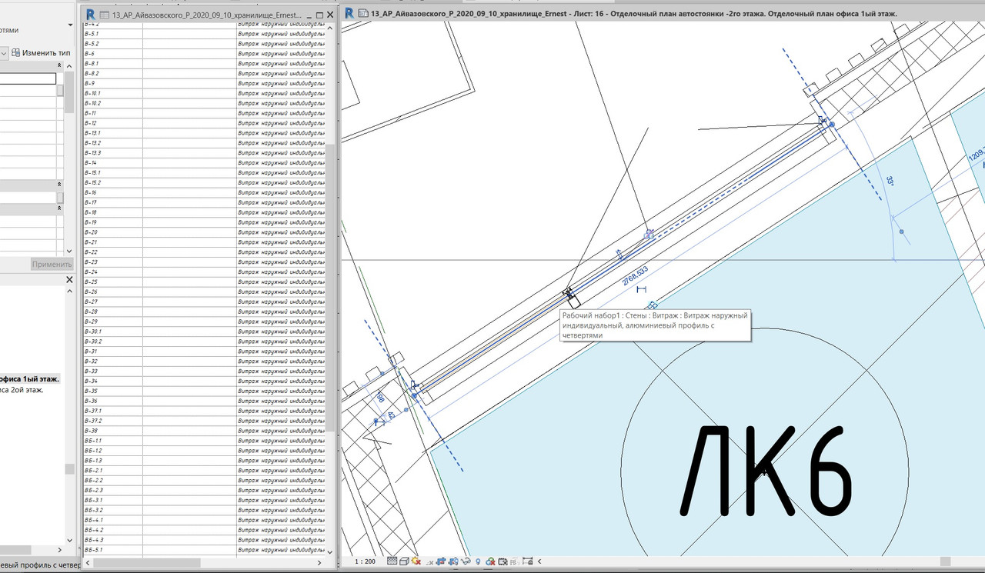This screenshot has width=985, height=573.
Task: Select schedule row B-20
Action: (x=204, y=232)
